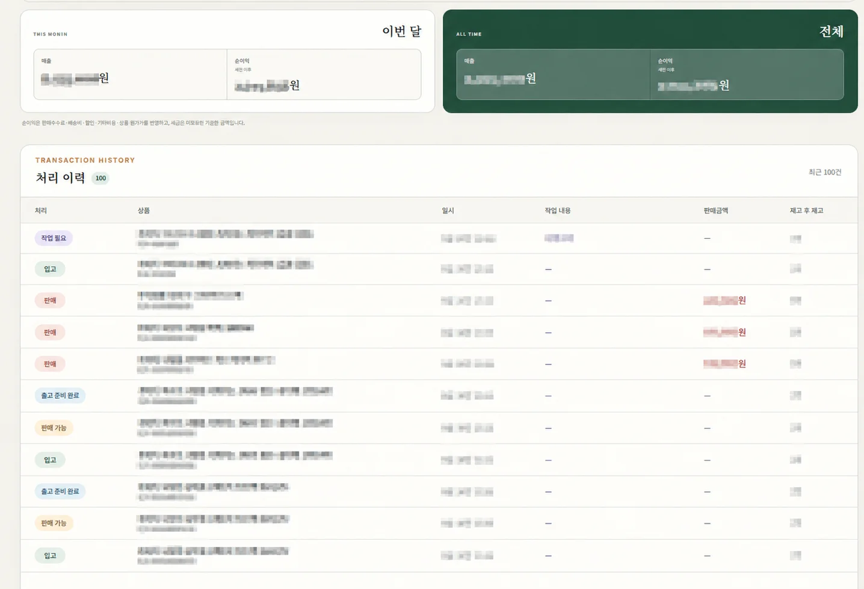
Task: Click 순이익 box in the green 전체 card
Action: (747, 75)
